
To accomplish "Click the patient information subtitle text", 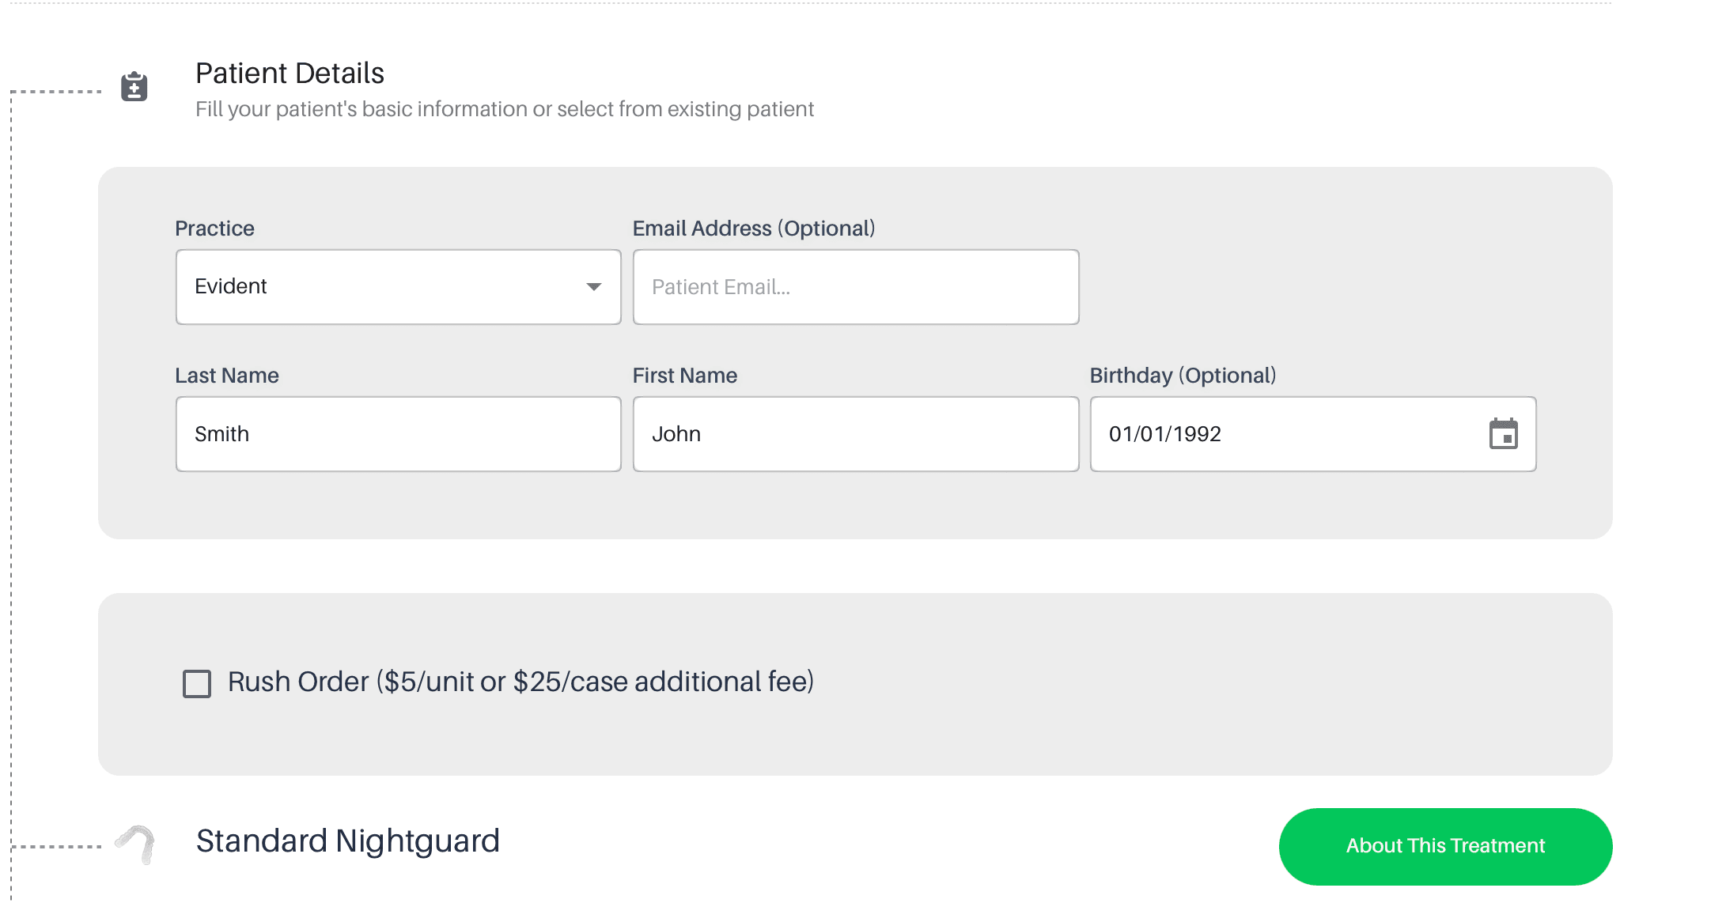I will click(x=505, y=109).
